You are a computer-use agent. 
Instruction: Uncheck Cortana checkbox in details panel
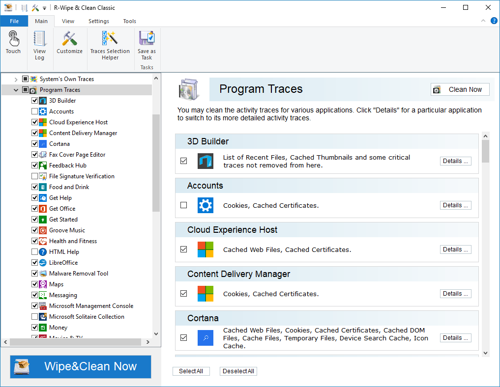tap(184, 338)
